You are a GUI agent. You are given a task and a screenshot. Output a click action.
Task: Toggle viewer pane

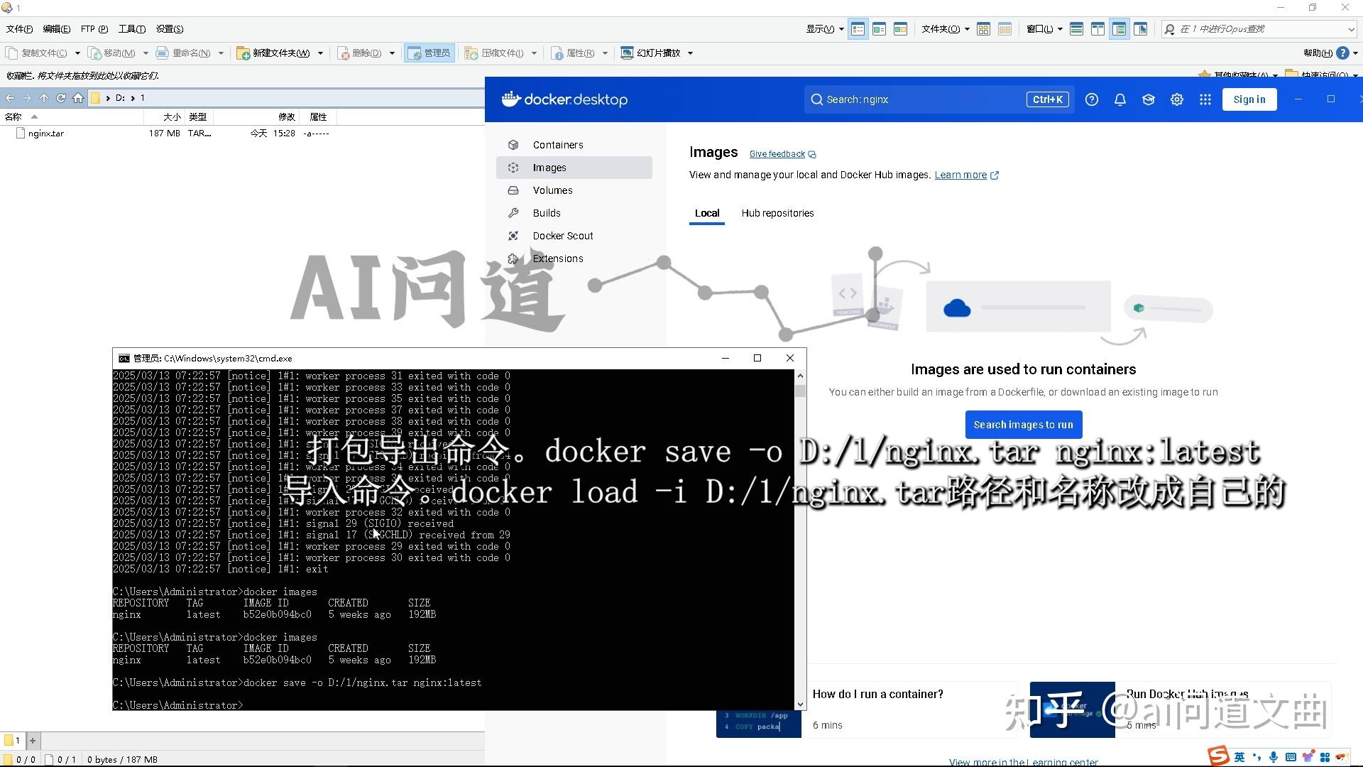click(x=1141, y=29)
